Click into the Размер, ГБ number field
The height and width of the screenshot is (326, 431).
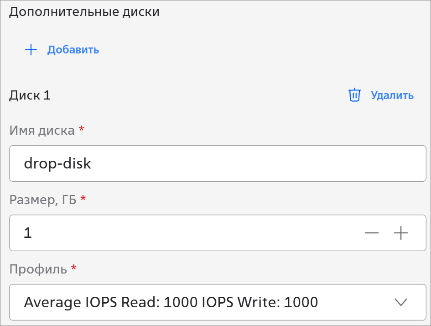(182, 233)
